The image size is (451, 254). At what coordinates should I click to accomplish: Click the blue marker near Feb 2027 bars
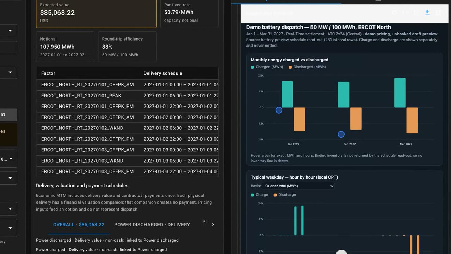tap(341, 134)
